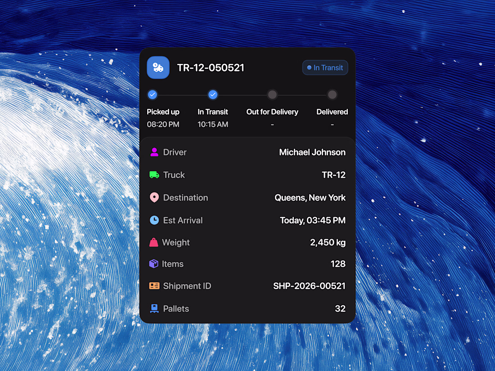The image size is (495, 371).
Task: Click the Est Arrival row label
Action: (183, 220)
